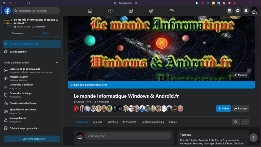Click the Créer une discussion button
Screen dimensions: 261x147
coord(32,139)
